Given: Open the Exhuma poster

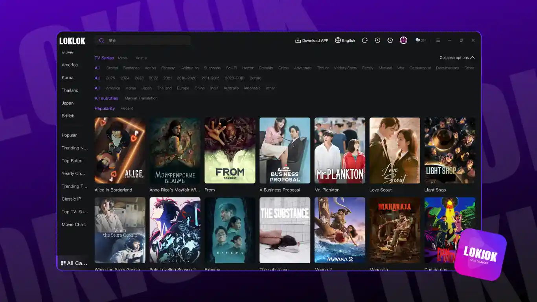Looking at the screenshot, I should point(230,230).
